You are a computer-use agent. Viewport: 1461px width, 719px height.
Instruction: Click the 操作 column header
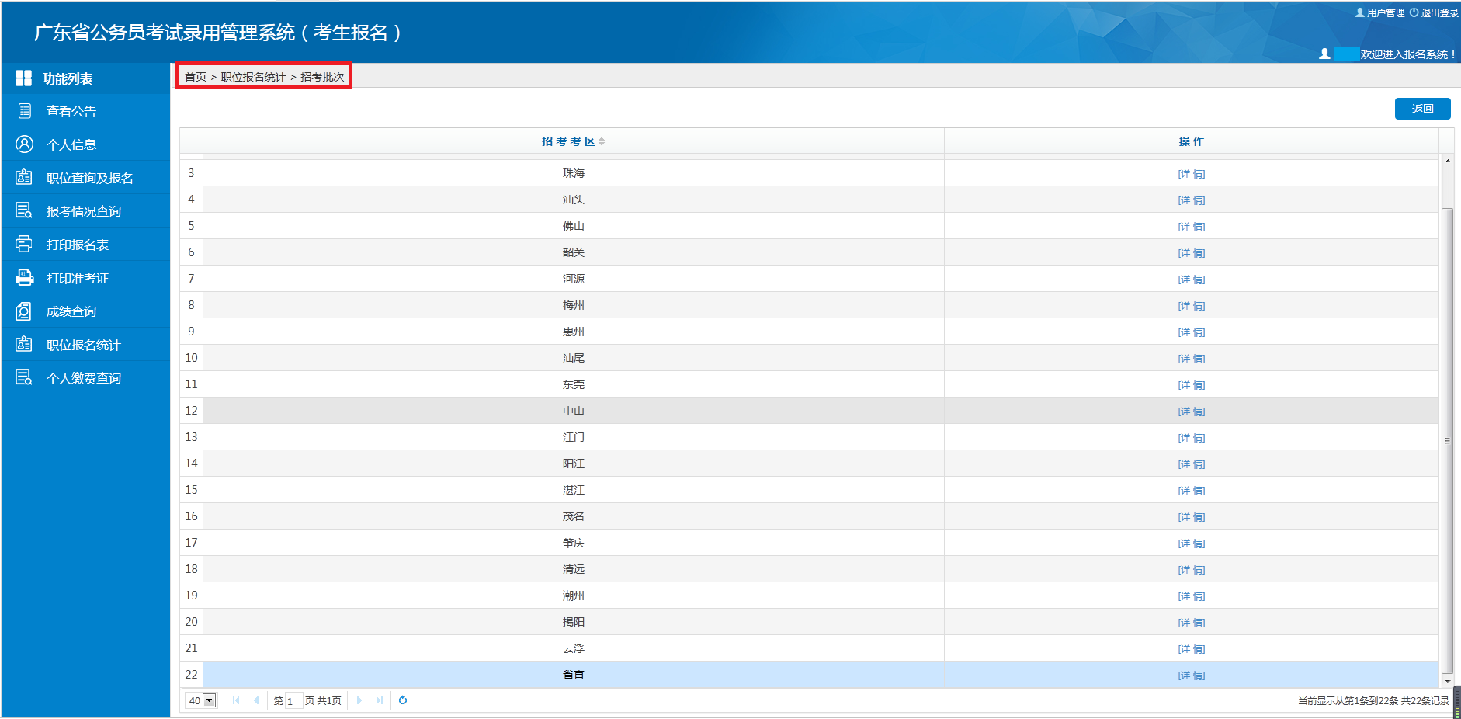(x=1192, y=141)
